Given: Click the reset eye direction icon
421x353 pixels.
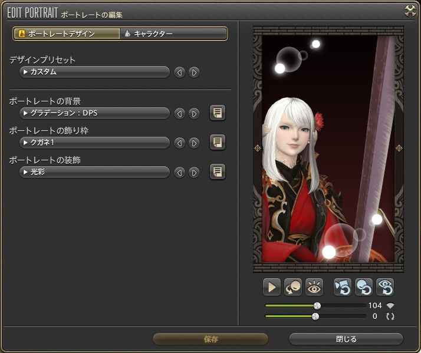Looking at the screenshot, I should (x=385, y=287).
